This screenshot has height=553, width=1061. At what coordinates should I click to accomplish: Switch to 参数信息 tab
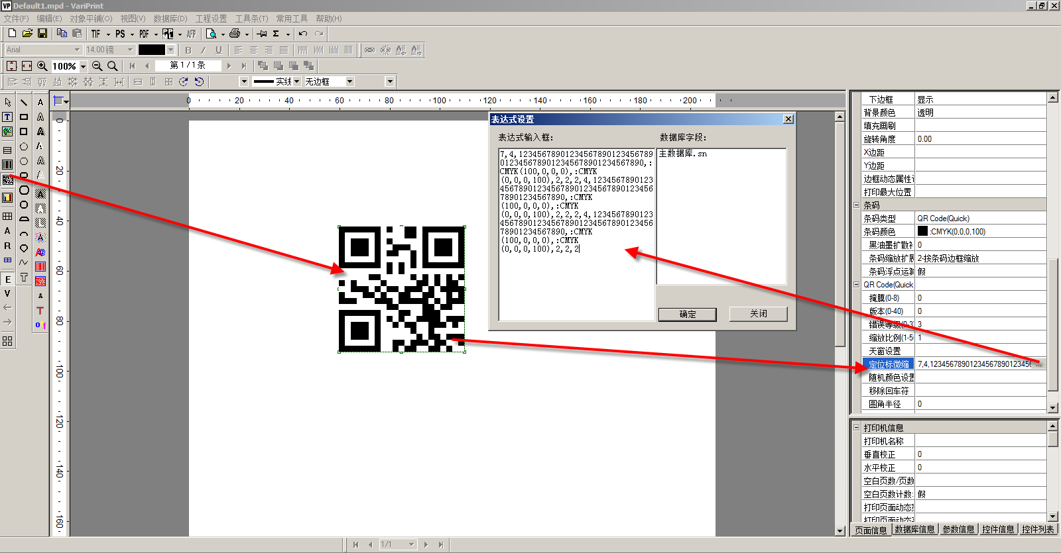958,529
